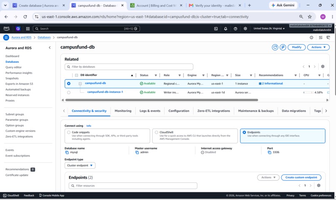Open the Endpoint type Cluster endpoint dropdown

pos(80,165)
